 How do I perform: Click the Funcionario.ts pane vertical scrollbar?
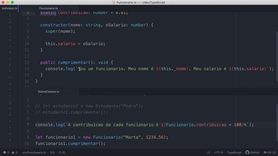tap(277, 57)
